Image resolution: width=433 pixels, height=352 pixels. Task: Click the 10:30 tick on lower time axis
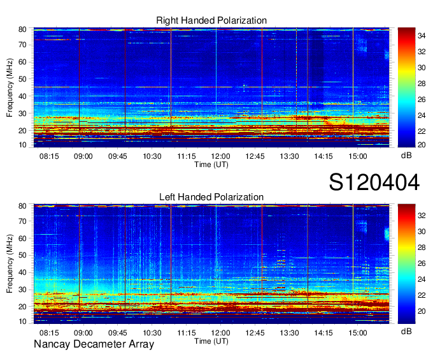click(x=152, y=333)
